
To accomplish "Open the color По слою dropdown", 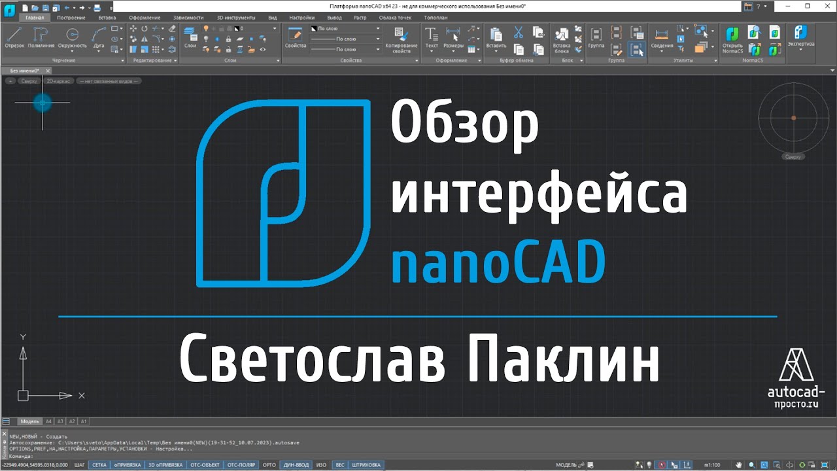I will [345, 29].
